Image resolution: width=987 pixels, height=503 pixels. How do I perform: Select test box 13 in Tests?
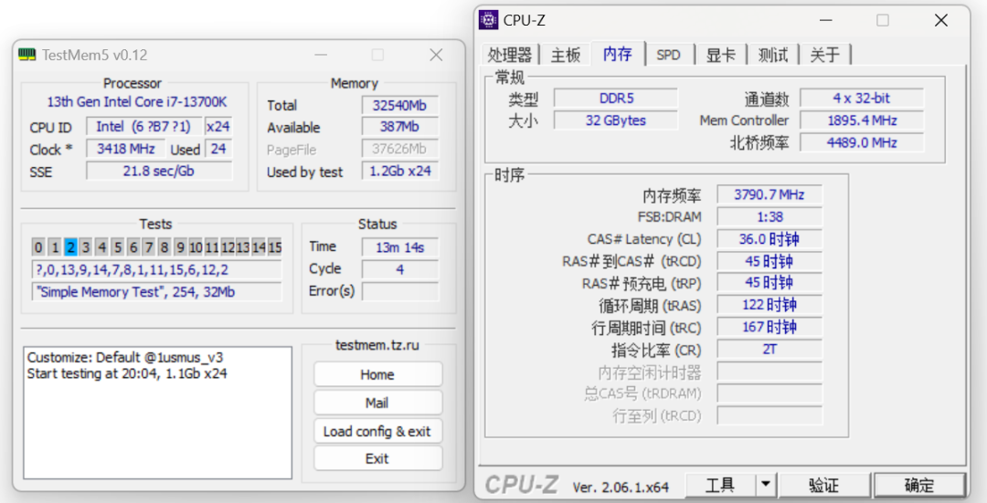(x=244, y=247)
